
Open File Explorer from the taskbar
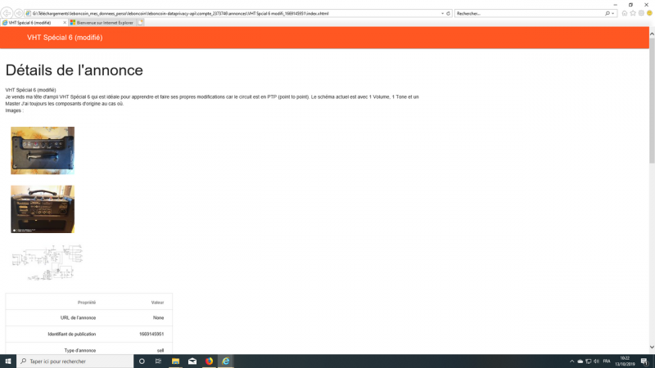175,361
